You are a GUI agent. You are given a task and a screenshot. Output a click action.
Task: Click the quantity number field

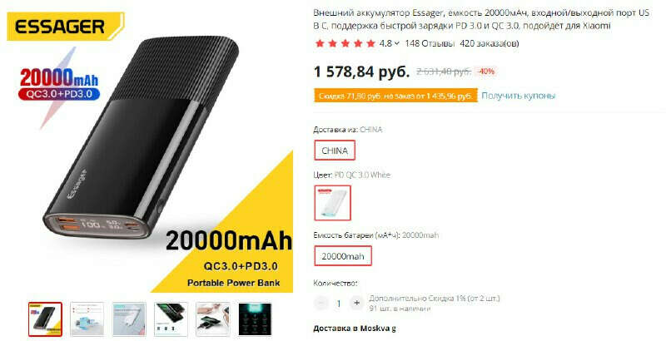click(x=339, y=304)
